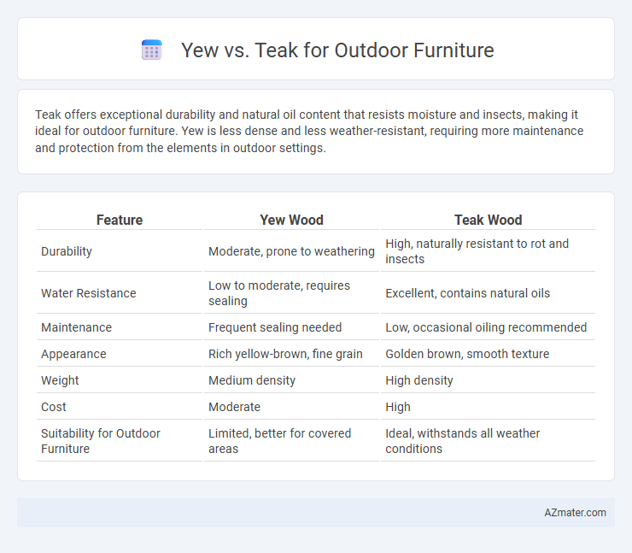
Task: Click 'Frequent sealing needed' cell
Action: [291, 327]
